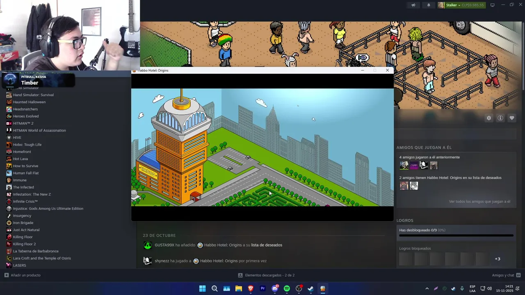Image resolution: width=525 pixels, height=295 pixels.
Task: Open GUSTA99X profile link
Action: pos(164,245)
